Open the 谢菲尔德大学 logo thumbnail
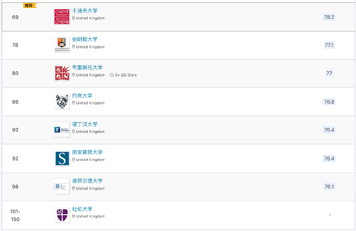This screenshot has width=356, height=231. tap(62, 186)
